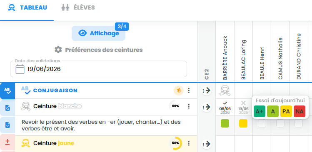Switch to the Élèves tab
Image resolution: width=312 pixels, height=152 pixels.
pos(78,8)
